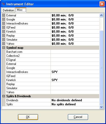Select the Collective2 label under Symbol map
106x124 pixels.
point(13,56)
